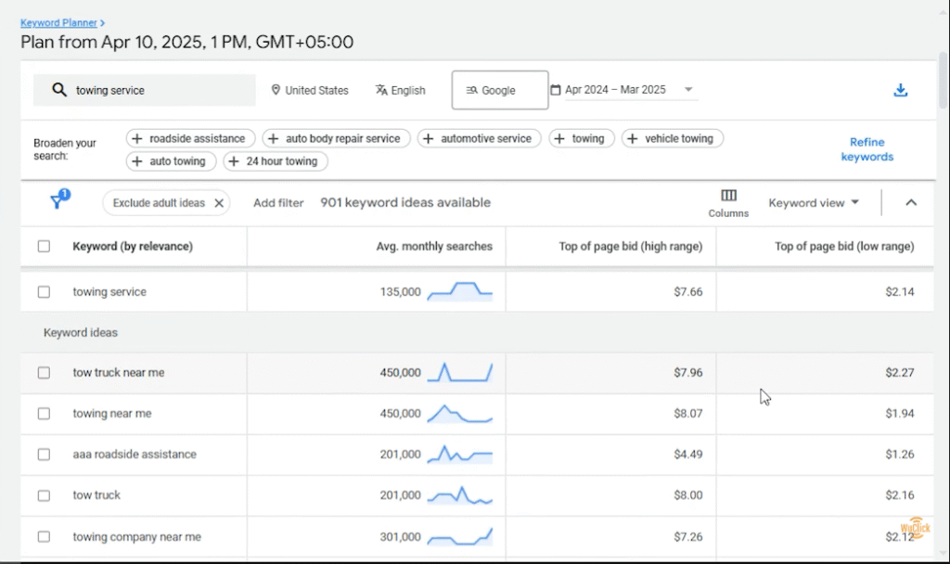Viewport: 950px width, 564px height.
Task: Click the calendar icon beside date range
Action: (556, 90)
